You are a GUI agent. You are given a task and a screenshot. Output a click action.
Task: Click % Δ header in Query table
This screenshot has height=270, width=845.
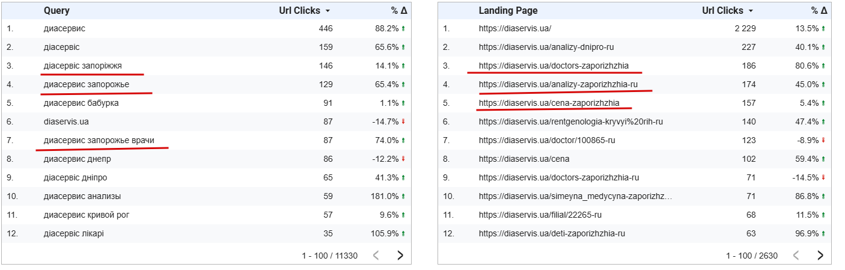(399, 10)
